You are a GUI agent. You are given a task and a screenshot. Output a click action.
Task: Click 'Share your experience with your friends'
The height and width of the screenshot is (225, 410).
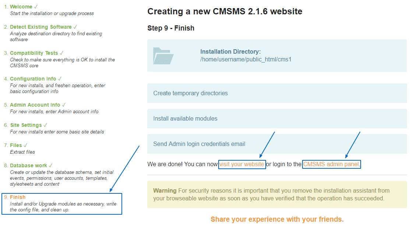[x=277, y=219]
